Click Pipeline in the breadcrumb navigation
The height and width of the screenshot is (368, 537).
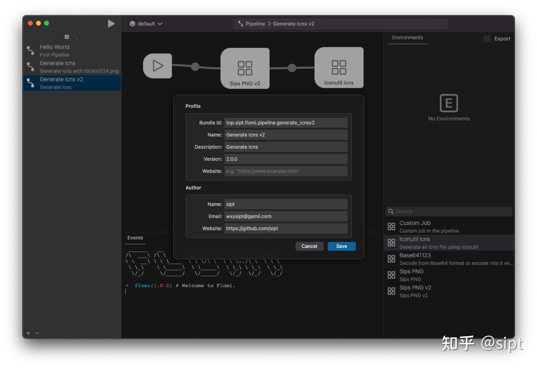click(x=255, y=24)
